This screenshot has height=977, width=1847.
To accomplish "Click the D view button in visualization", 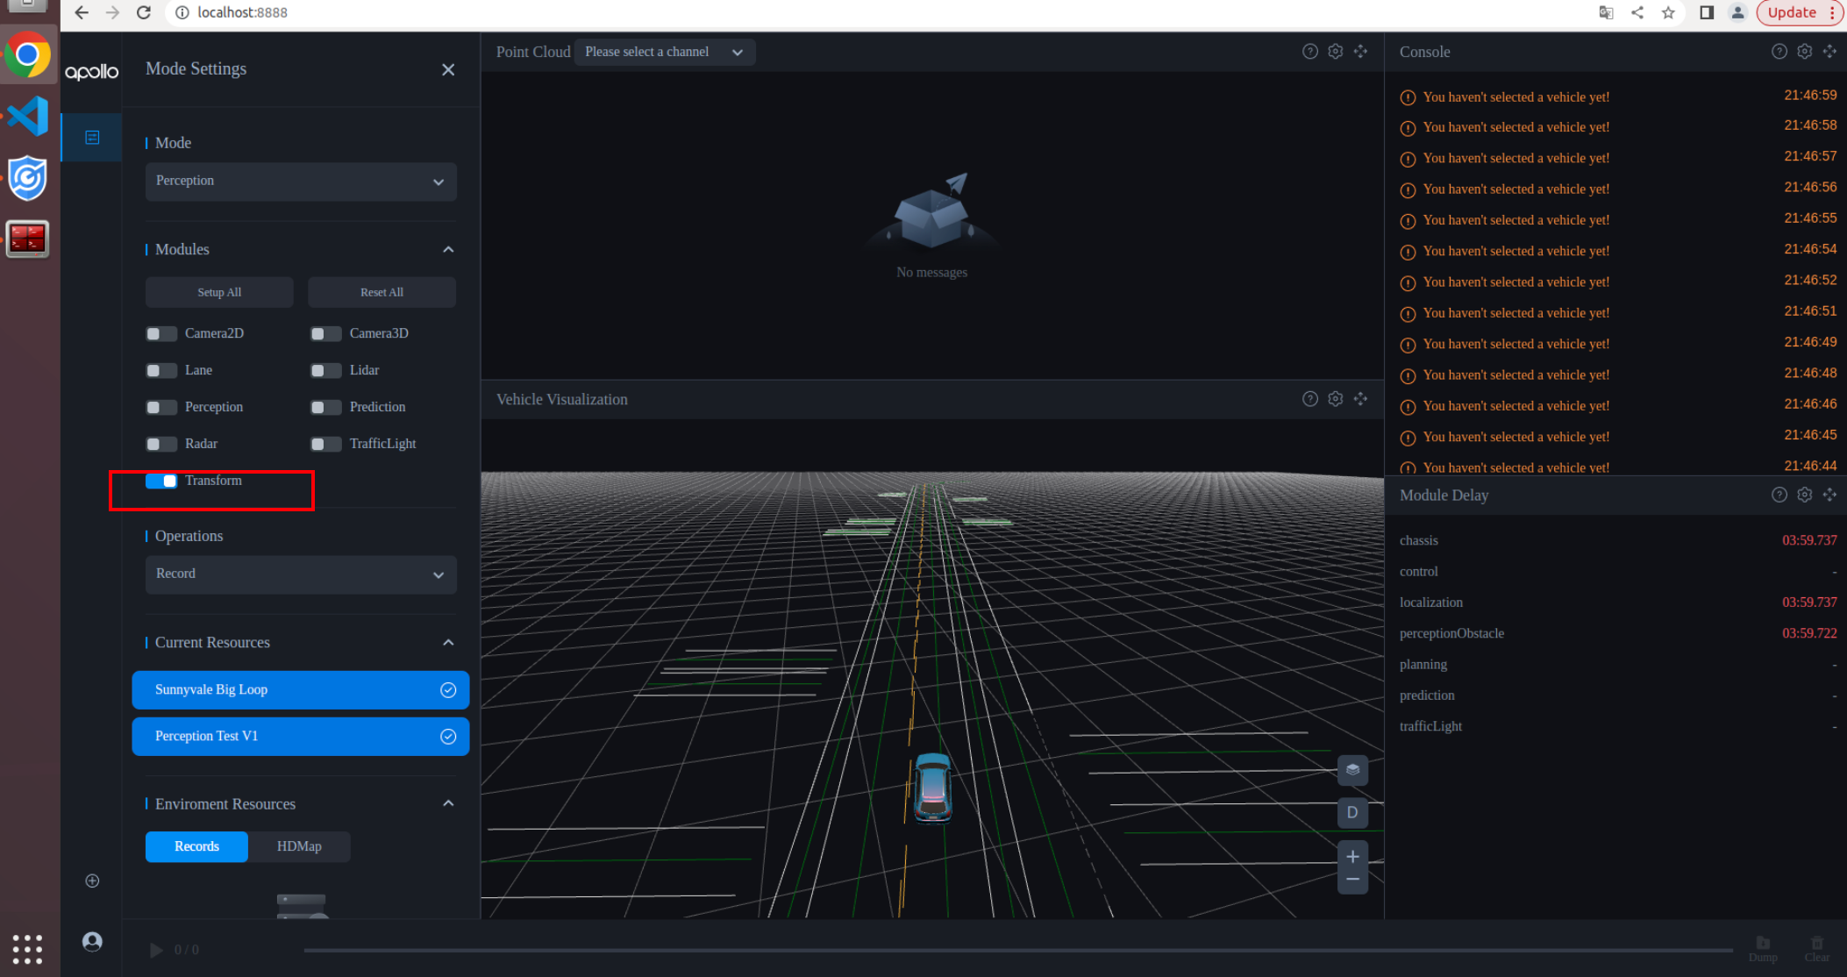I will [1352, 813].
